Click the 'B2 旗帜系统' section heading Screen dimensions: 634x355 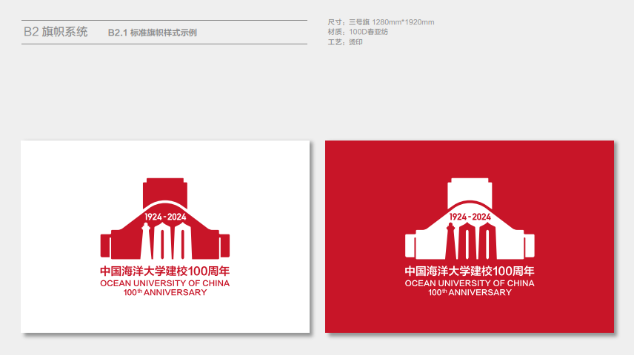56,32
